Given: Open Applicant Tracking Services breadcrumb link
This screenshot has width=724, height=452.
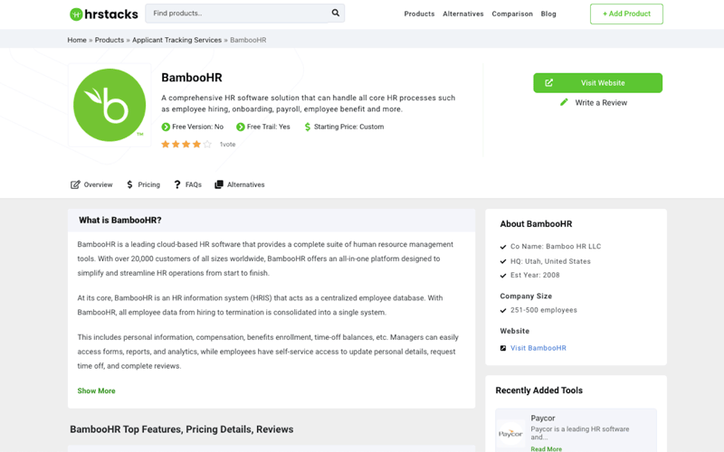Looking at the screenshot, I should 176,40.
